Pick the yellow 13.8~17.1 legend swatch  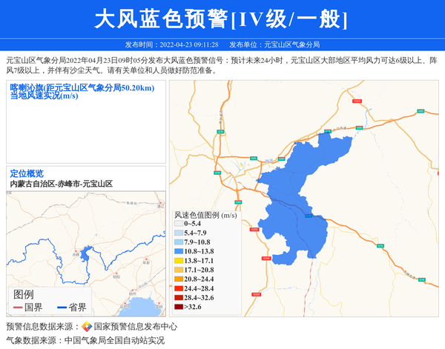[x=178, y=261]
